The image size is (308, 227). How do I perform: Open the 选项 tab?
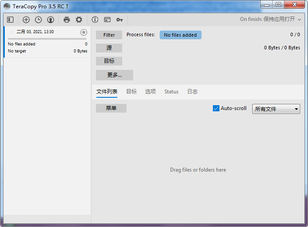point(151,92)
